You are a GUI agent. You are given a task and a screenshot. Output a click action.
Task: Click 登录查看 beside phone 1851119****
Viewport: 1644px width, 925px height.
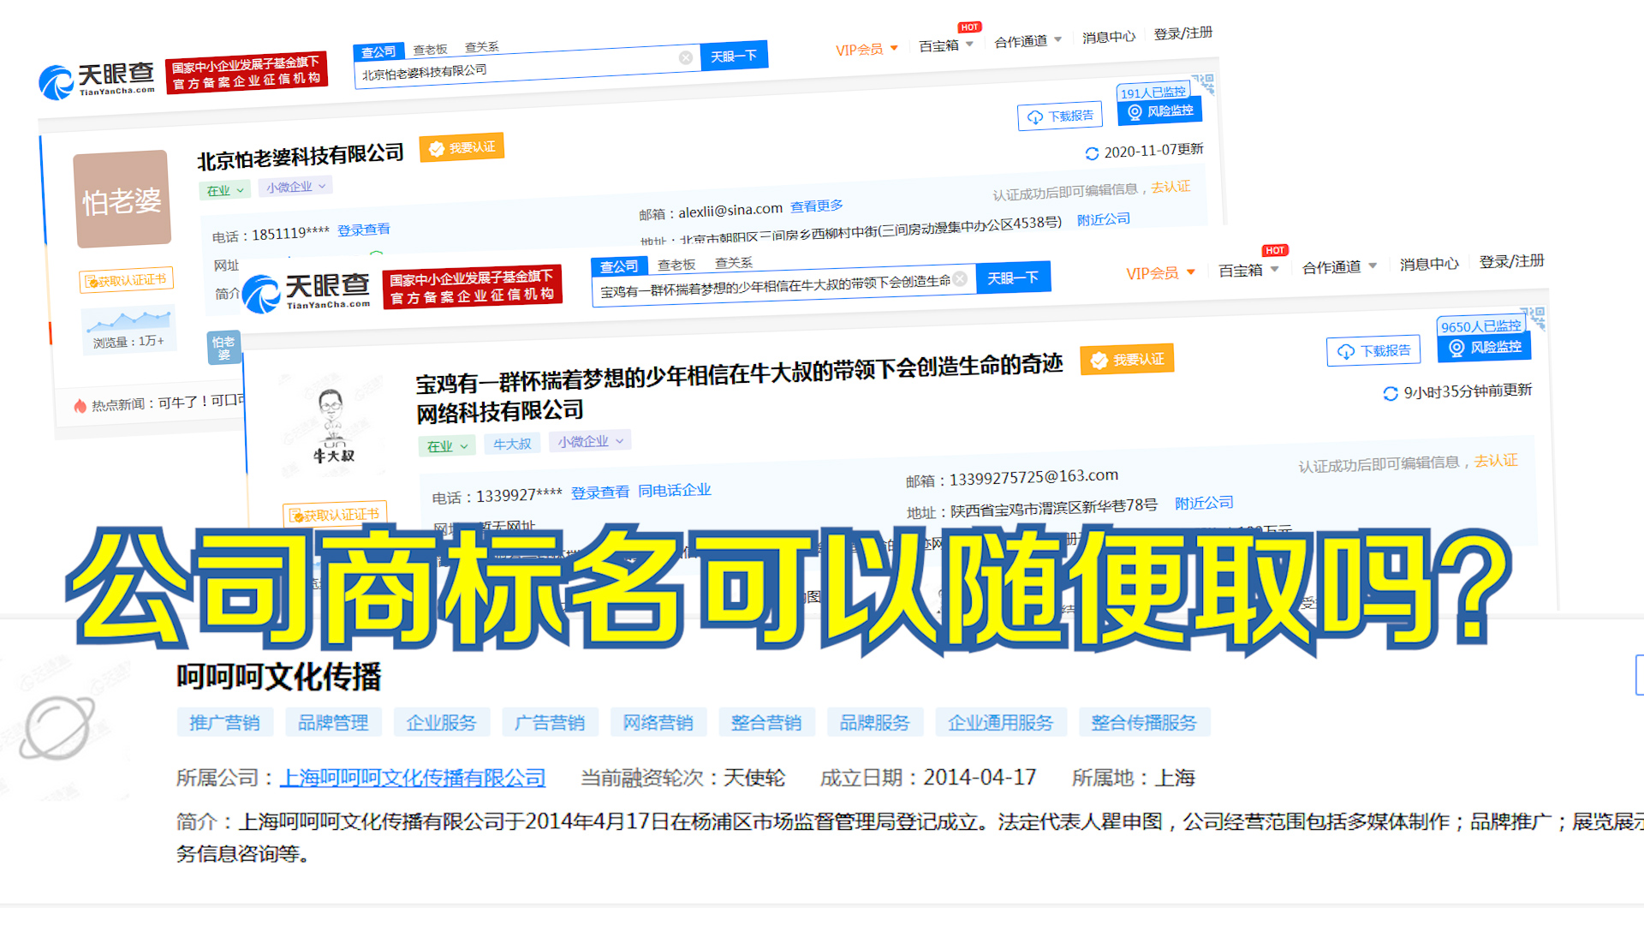point(364,230)
